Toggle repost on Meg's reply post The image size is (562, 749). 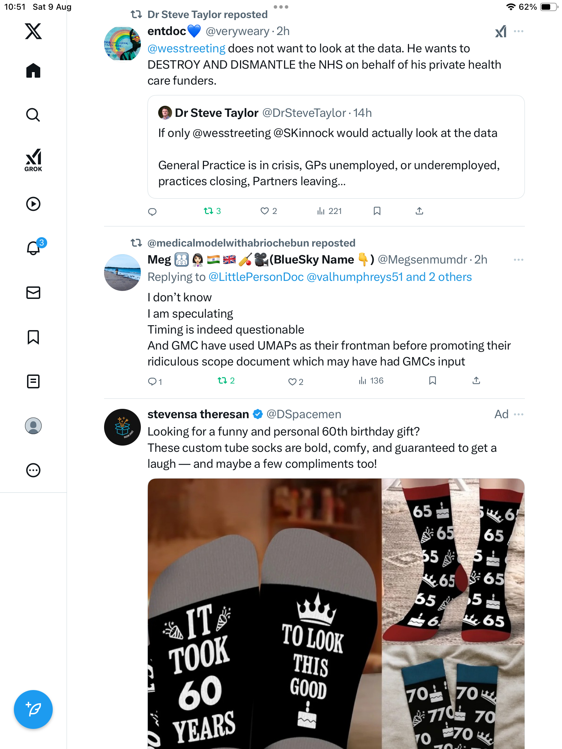tap(222, 381)
